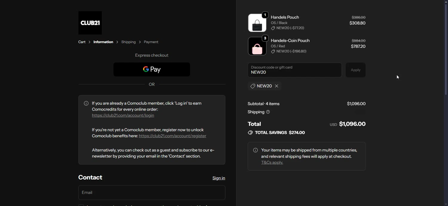Click the info icon in Comoclub notice
Image resolution: width=448 pixels, height=206 pixels.
86,103
